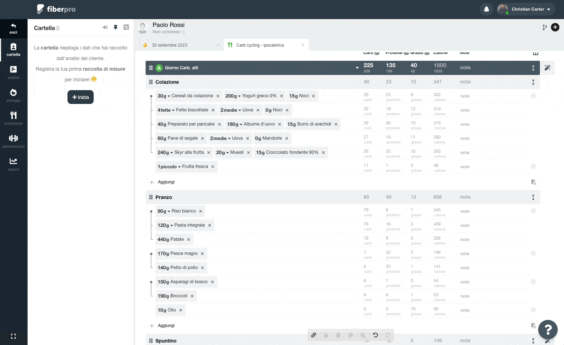Click the Inizia button
The height and width of the screenshot is (345, 564).
tap(81, 97)
